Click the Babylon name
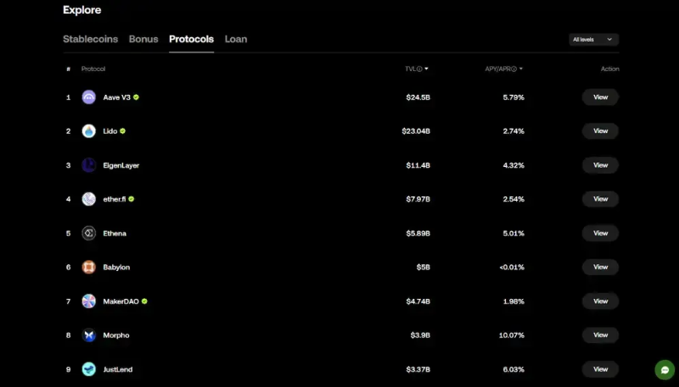 116,267
